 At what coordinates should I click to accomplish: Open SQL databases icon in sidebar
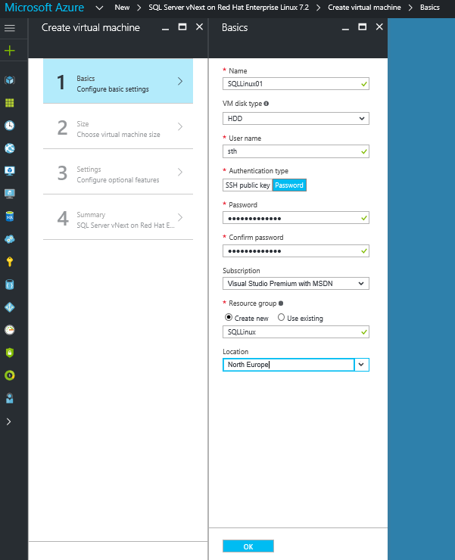point(10,216)
